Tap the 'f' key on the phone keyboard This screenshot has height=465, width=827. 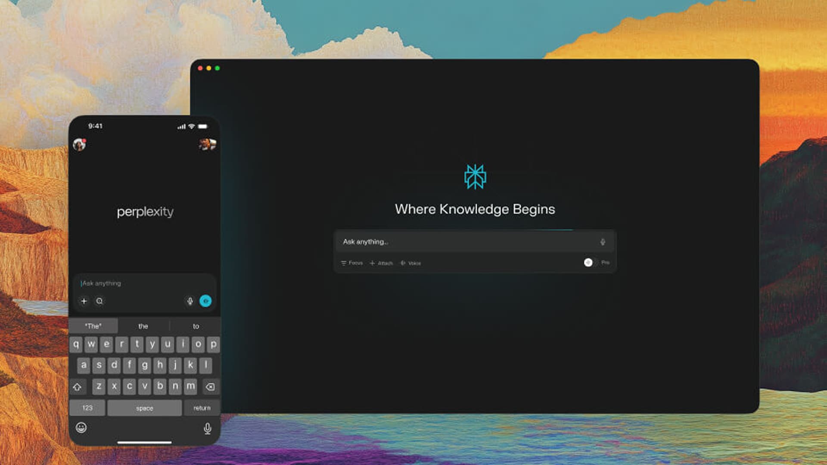(129, 366)
